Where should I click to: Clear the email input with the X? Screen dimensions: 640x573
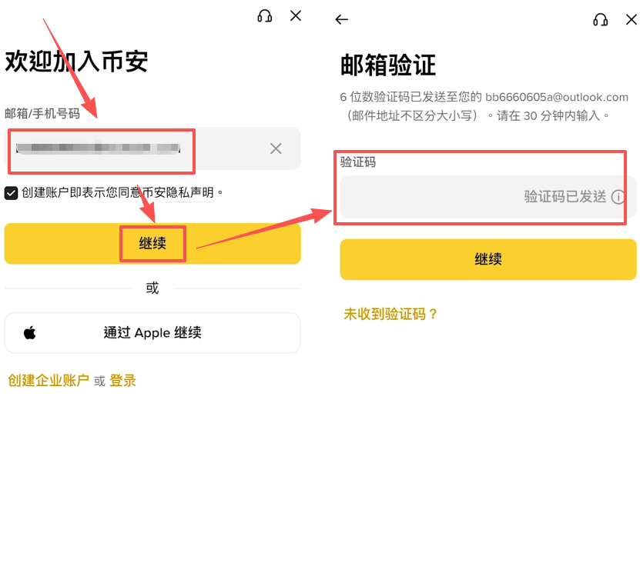[276, 148]
